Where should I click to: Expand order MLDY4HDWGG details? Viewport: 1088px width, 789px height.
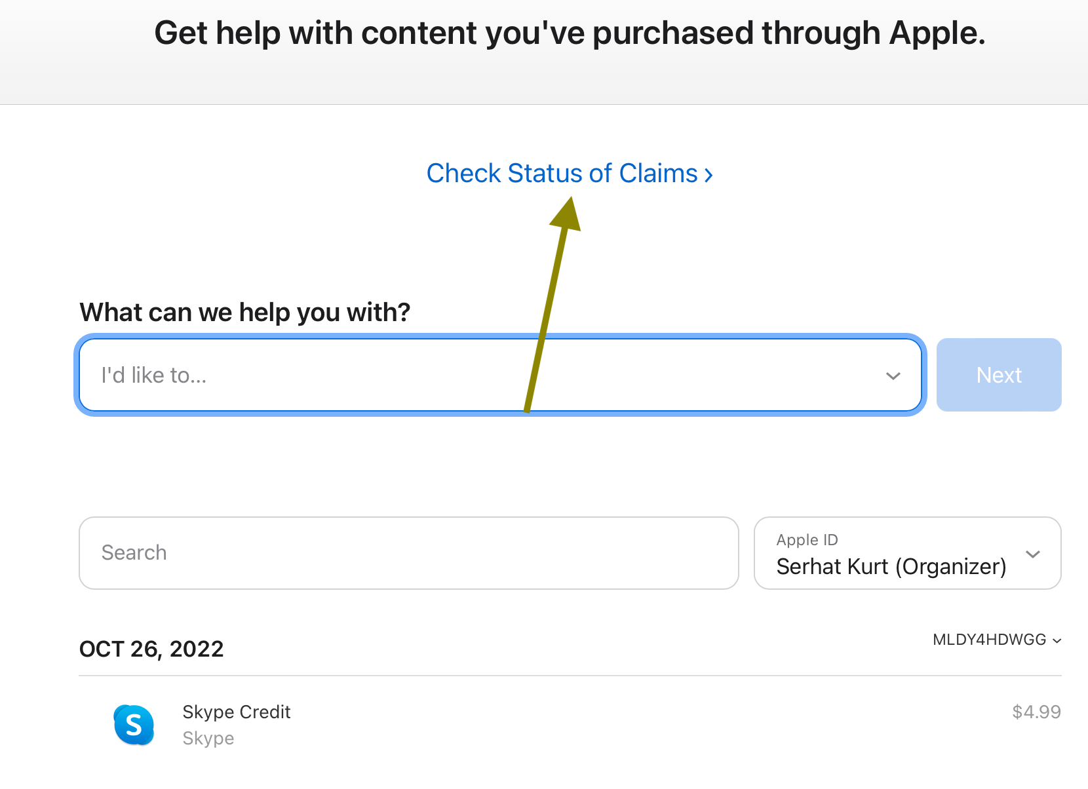click(996, 640)
